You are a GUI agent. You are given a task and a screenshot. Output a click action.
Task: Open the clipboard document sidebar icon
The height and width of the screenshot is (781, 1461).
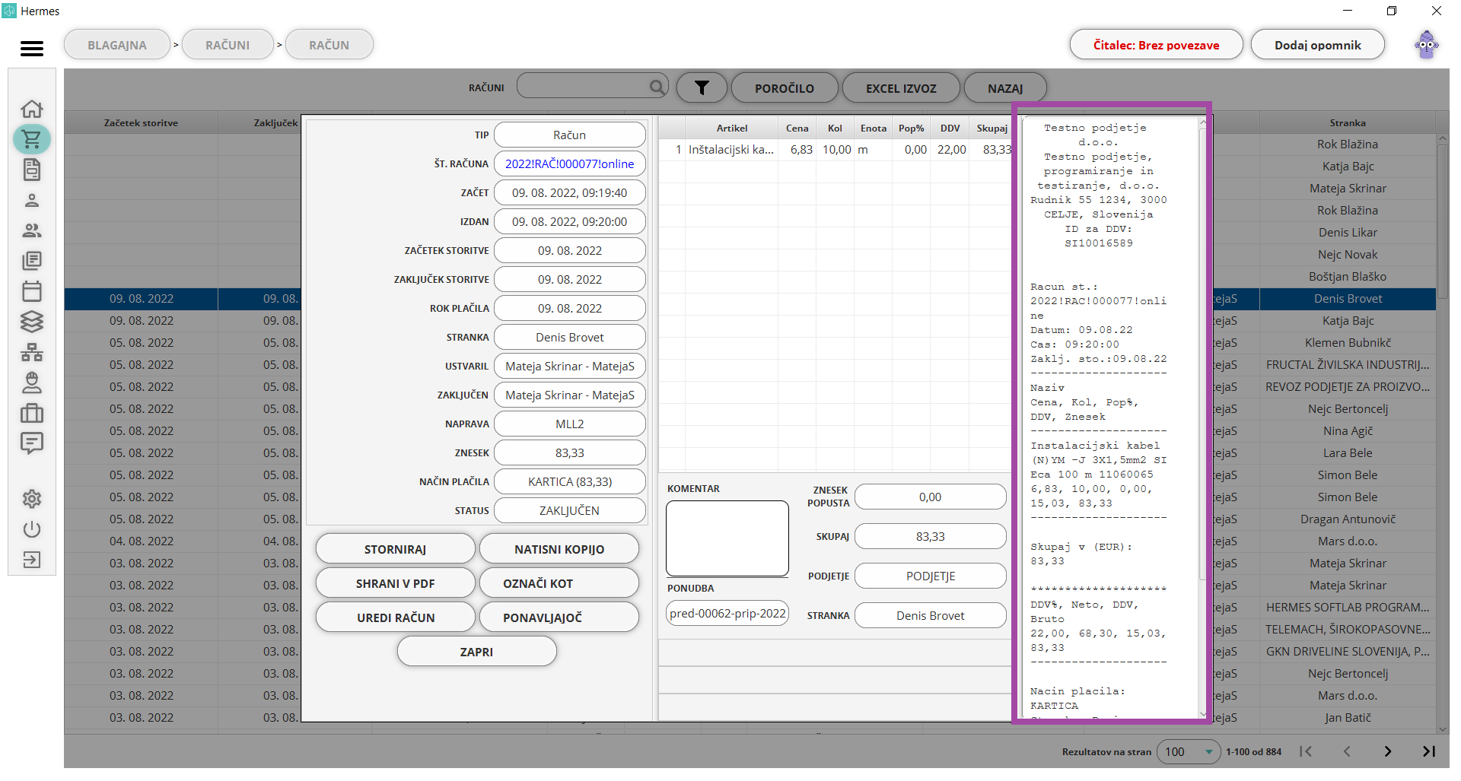pos(32,170)
